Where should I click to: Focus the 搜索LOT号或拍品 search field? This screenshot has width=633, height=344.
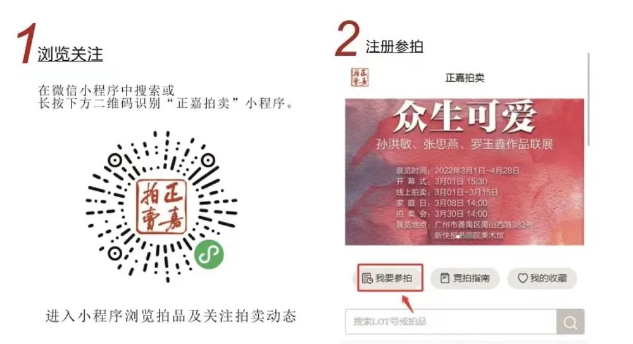coord(451,322)
